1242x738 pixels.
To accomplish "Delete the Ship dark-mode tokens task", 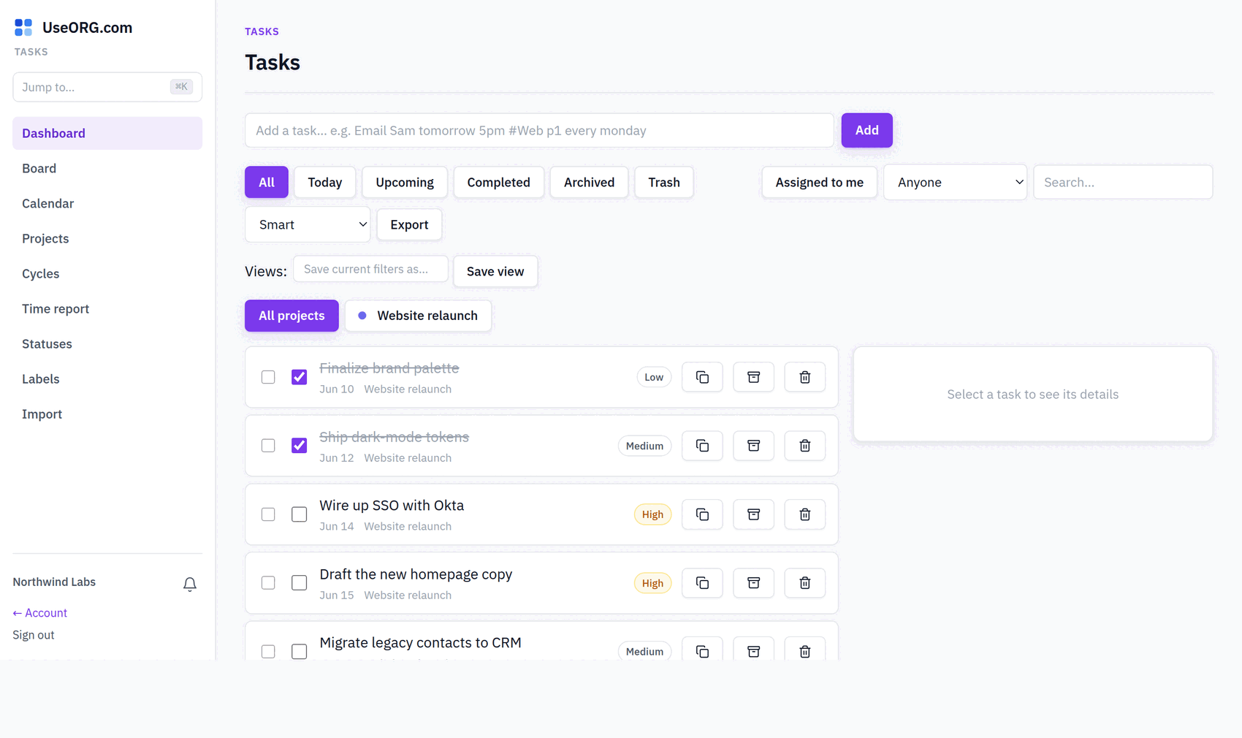I will [x=804, y=446].
